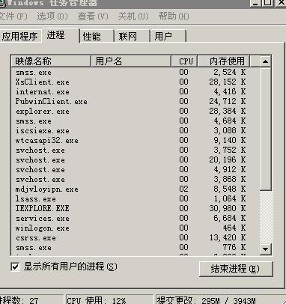
Task: Select PubwinClient.exe process row
Action: (x=135, y=102)
